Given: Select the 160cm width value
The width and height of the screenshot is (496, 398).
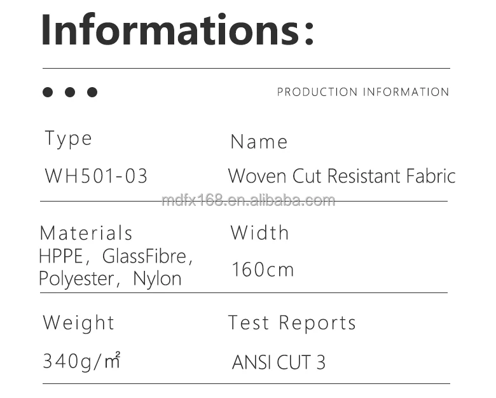Looking at the screenshot, I should coord(263,270).
